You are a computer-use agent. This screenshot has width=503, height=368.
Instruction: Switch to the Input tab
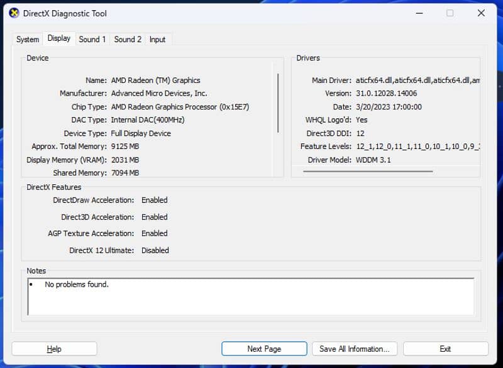click(x=157, y=39)
